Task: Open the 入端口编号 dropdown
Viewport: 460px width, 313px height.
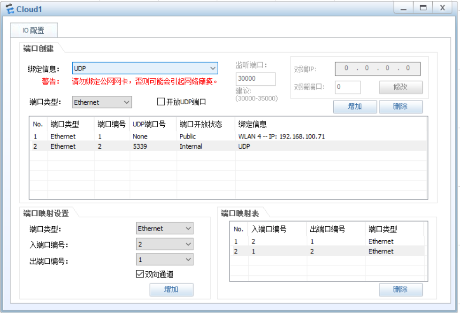Action: (x=165, y=244)
